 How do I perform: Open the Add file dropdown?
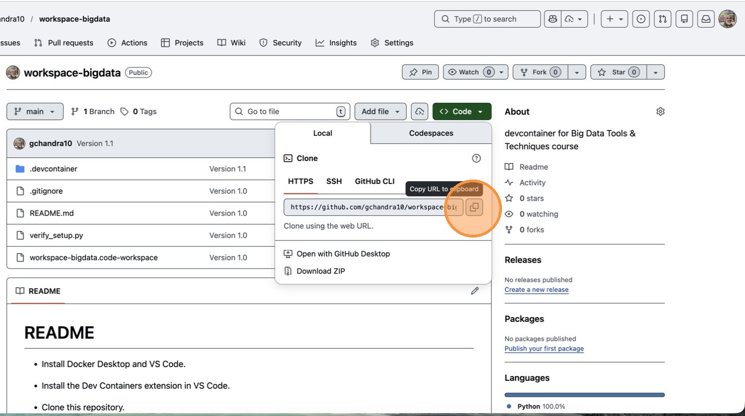[380, 111]
